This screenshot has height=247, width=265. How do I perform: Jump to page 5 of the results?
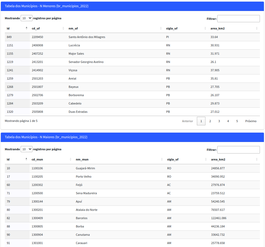[x=237, y=121]
